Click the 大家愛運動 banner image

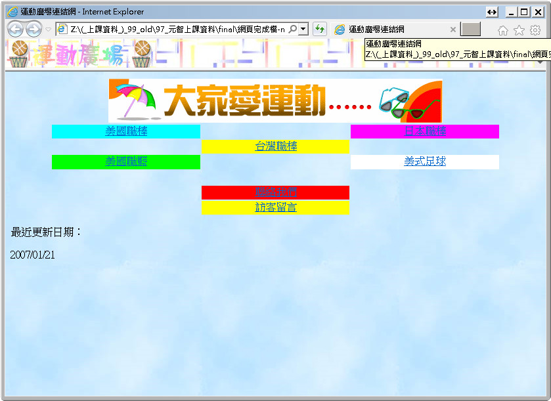click(275, 101)
